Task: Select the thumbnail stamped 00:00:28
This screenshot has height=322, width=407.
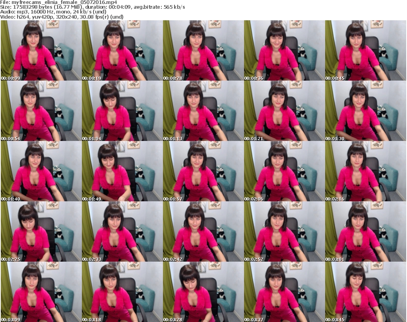Action: (203, 50)
